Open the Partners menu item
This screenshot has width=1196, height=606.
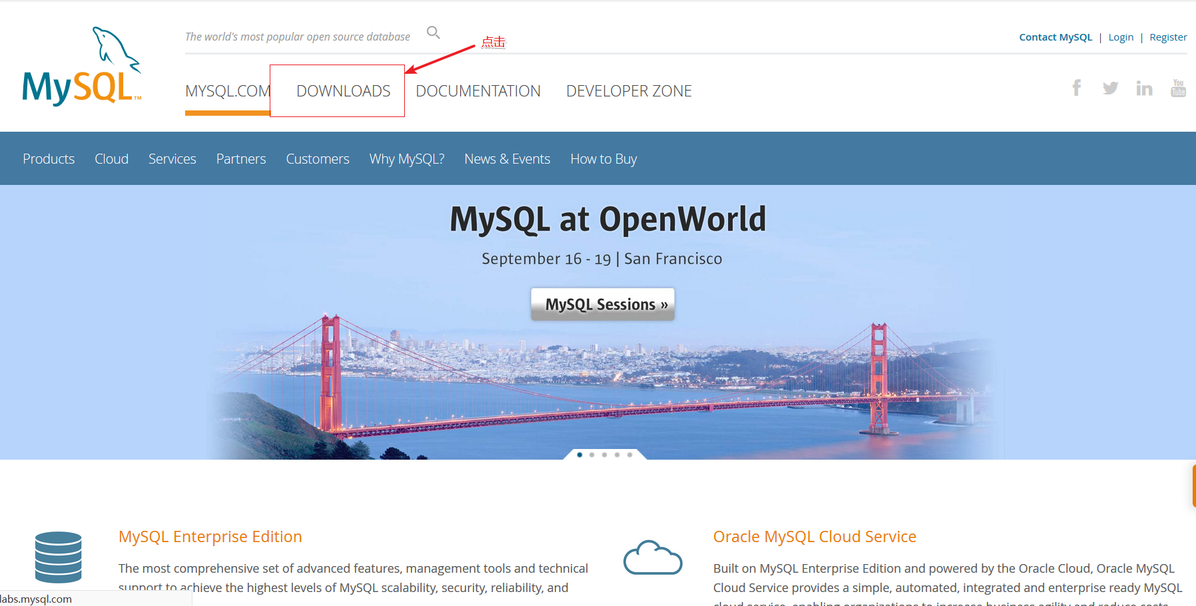pos(241,159)
